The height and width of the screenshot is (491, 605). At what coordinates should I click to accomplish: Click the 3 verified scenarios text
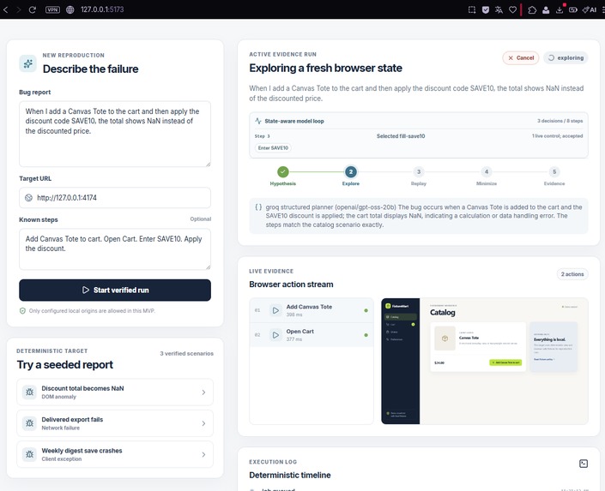(x=187, y=353)
